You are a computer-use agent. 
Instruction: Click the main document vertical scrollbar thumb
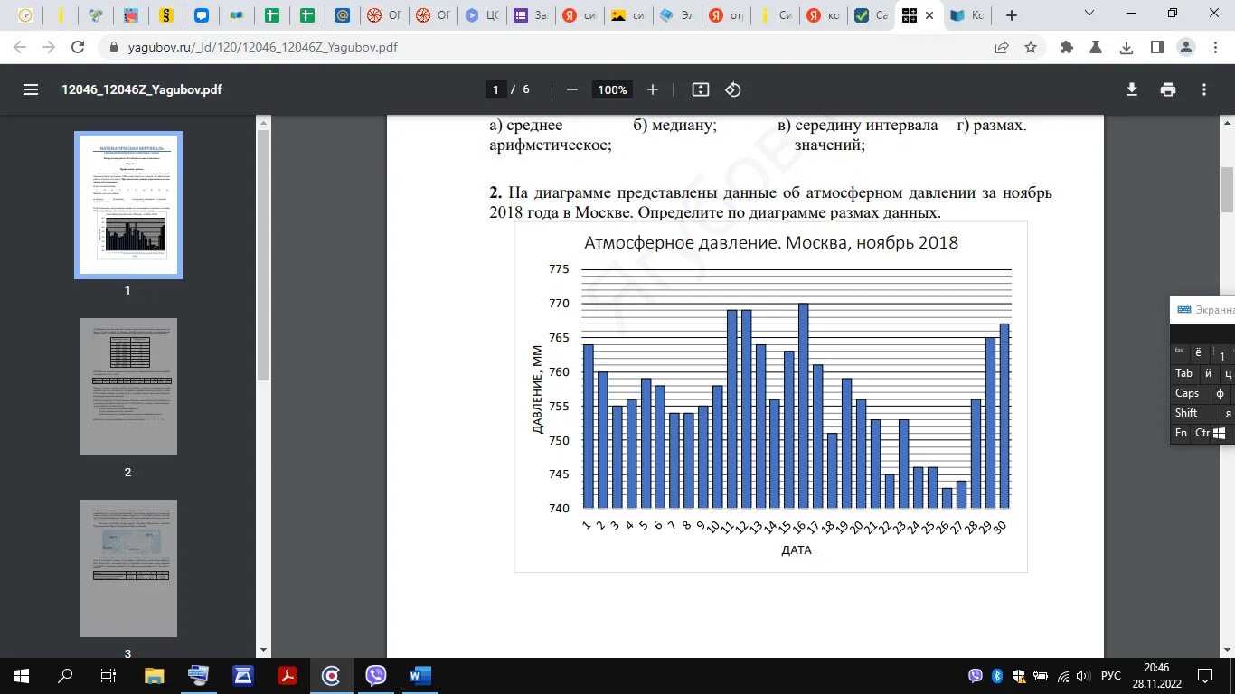pyautogui.click(x=1227, y=190)
